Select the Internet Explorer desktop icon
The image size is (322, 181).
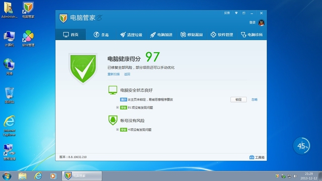9,126
